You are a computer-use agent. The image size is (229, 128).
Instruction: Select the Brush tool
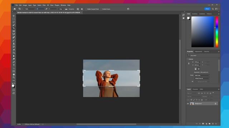[x=14, y=40]
